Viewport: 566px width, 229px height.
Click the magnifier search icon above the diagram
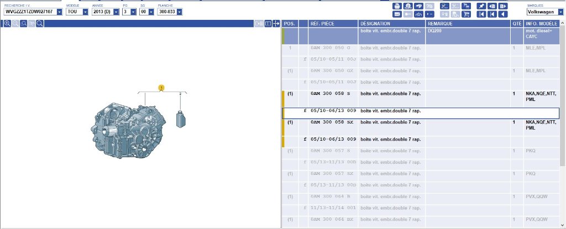(40, 24)
